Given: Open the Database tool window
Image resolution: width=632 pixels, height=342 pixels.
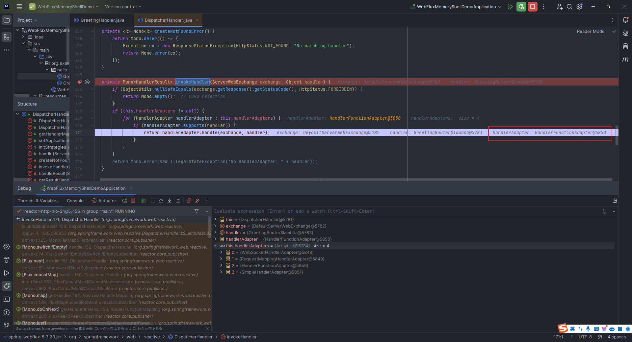Looking at the screenshot, I should (x=625, y=46).
